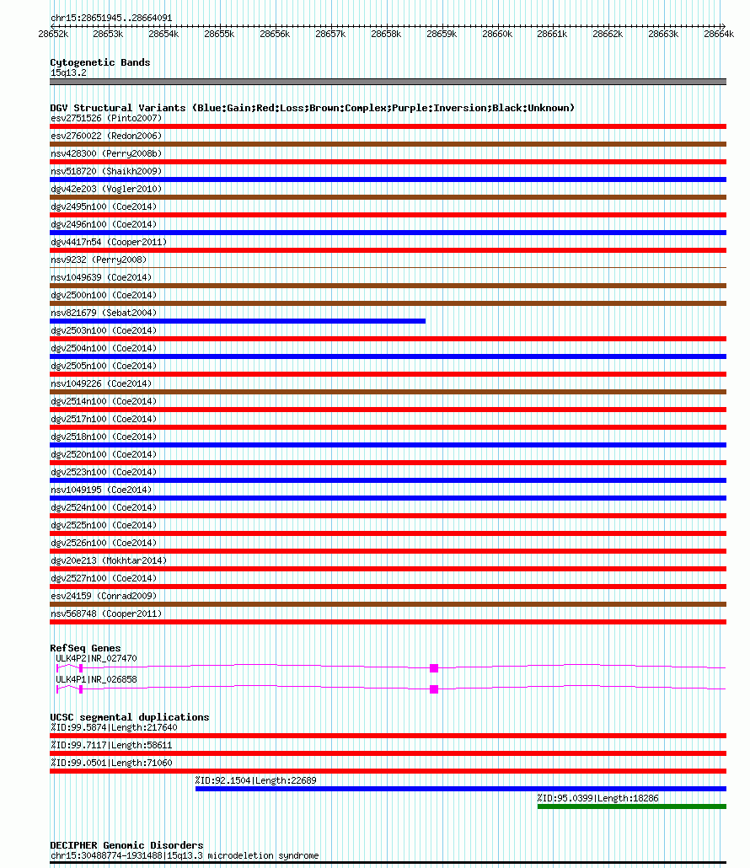Click the nsv518720 (Shaikh2009) label

point(106,172)
